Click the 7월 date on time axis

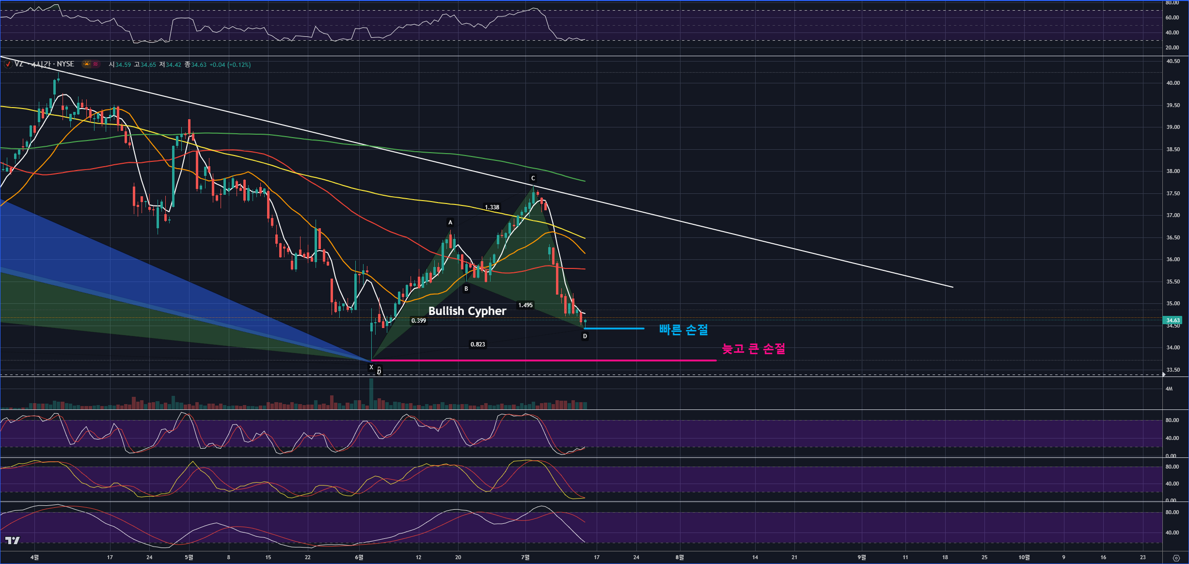525,558
